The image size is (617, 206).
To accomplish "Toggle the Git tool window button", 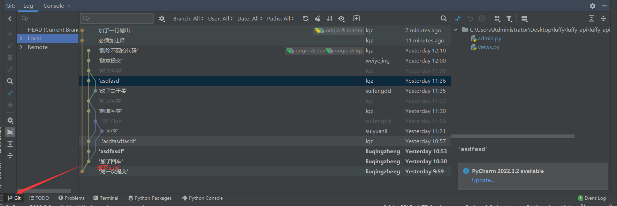I will tap(14, 198).
